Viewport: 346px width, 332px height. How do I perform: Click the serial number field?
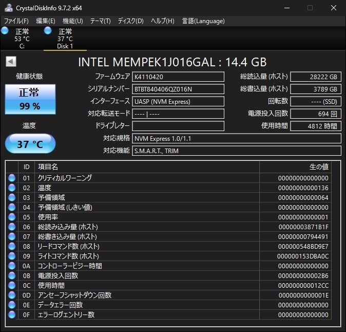click(x=178, y=89)
